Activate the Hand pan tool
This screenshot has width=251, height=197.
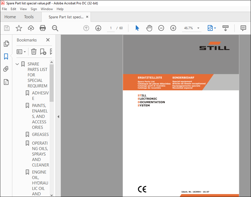(x=149, y=28)
